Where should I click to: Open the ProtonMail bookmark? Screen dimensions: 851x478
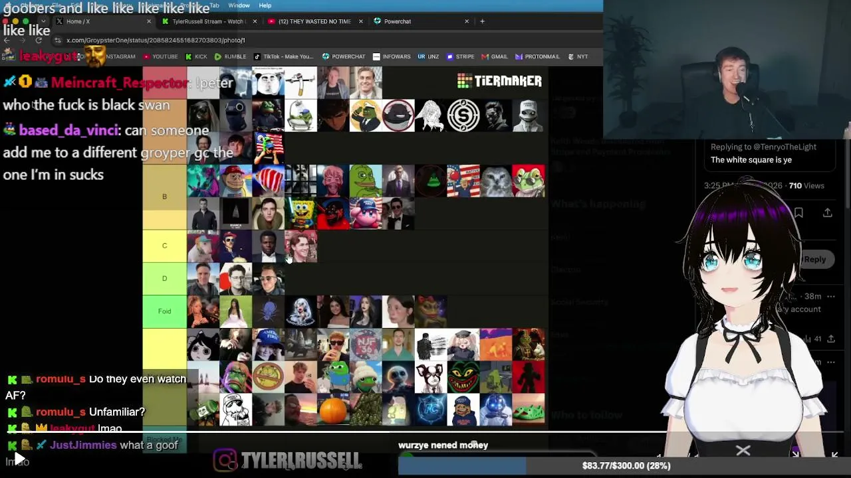pos(537,56)
